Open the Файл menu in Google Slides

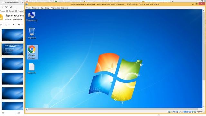(x=8, y=19)
